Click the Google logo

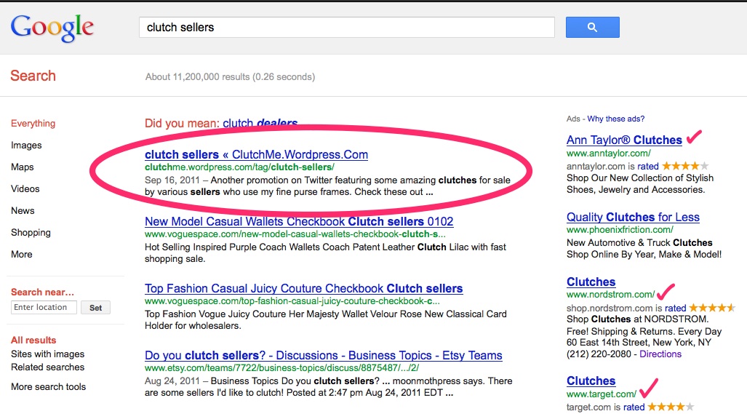52,28
